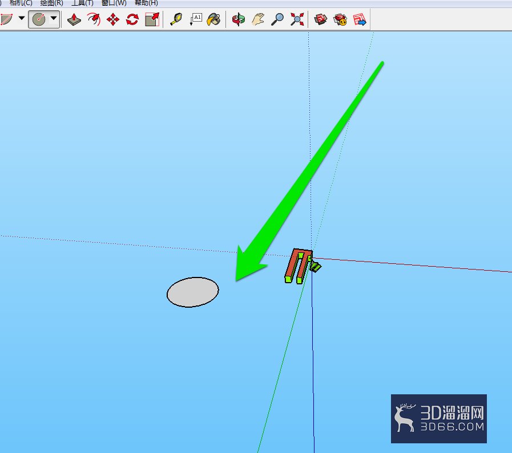Activate the Orbit tool
This screenshot has width=512, height=453.
pyautogui.click(x=239, y=19)
